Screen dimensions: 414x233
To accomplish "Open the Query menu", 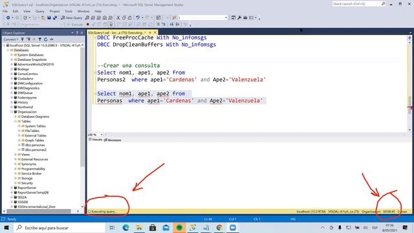I will tap(40, 12).
